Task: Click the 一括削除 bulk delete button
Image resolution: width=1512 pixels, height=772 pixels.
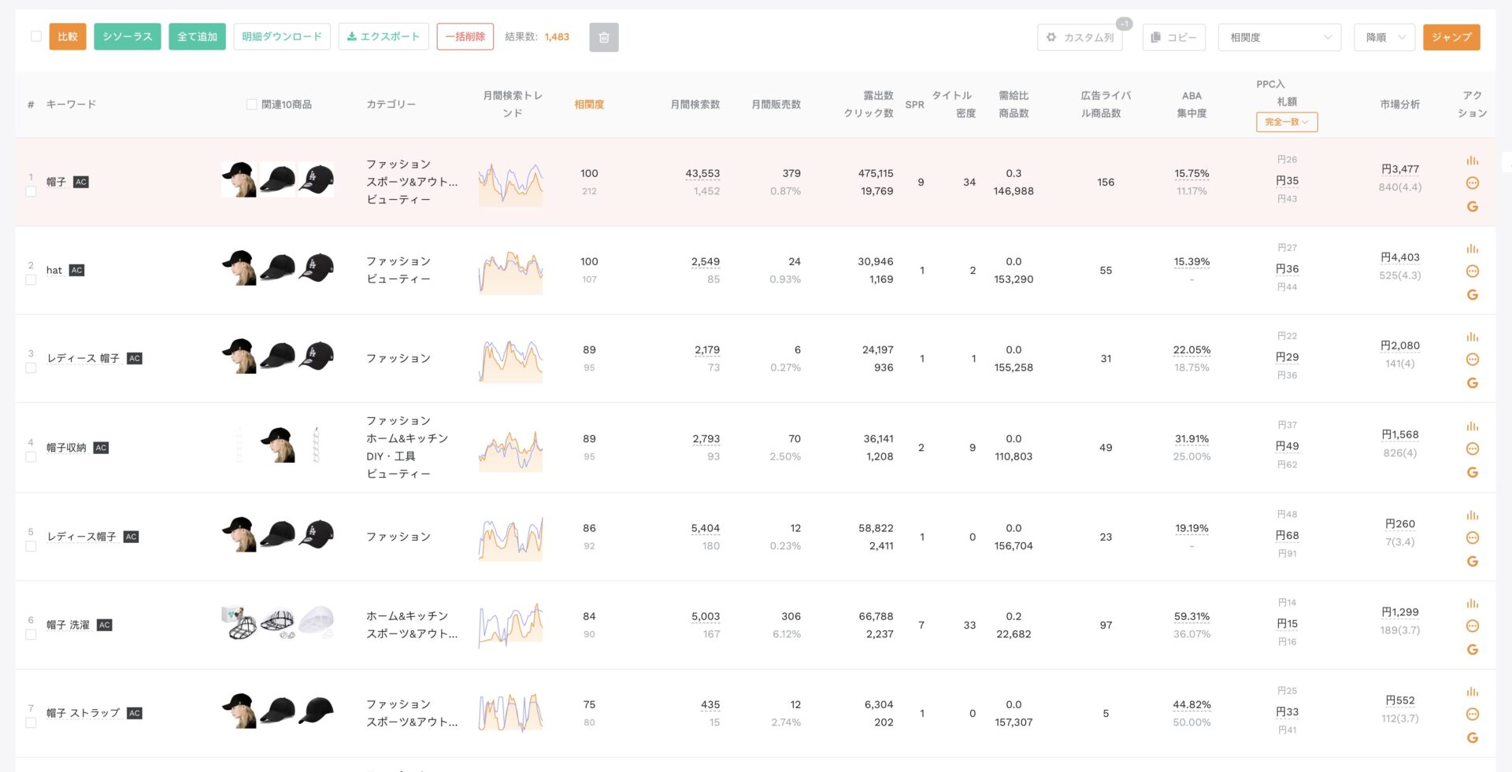Action: [465, 36]
